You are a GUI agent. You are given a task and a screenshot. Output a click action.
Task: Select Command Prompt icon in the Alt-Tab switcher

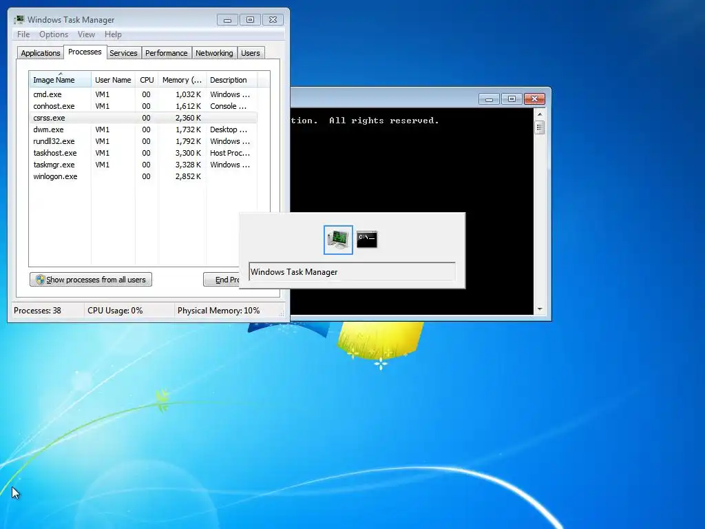tap(367, 239)
